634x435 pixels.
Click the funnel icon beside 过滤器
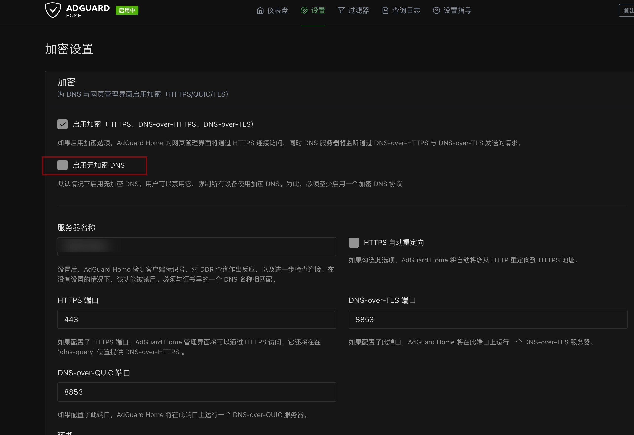tap(341, 11)
